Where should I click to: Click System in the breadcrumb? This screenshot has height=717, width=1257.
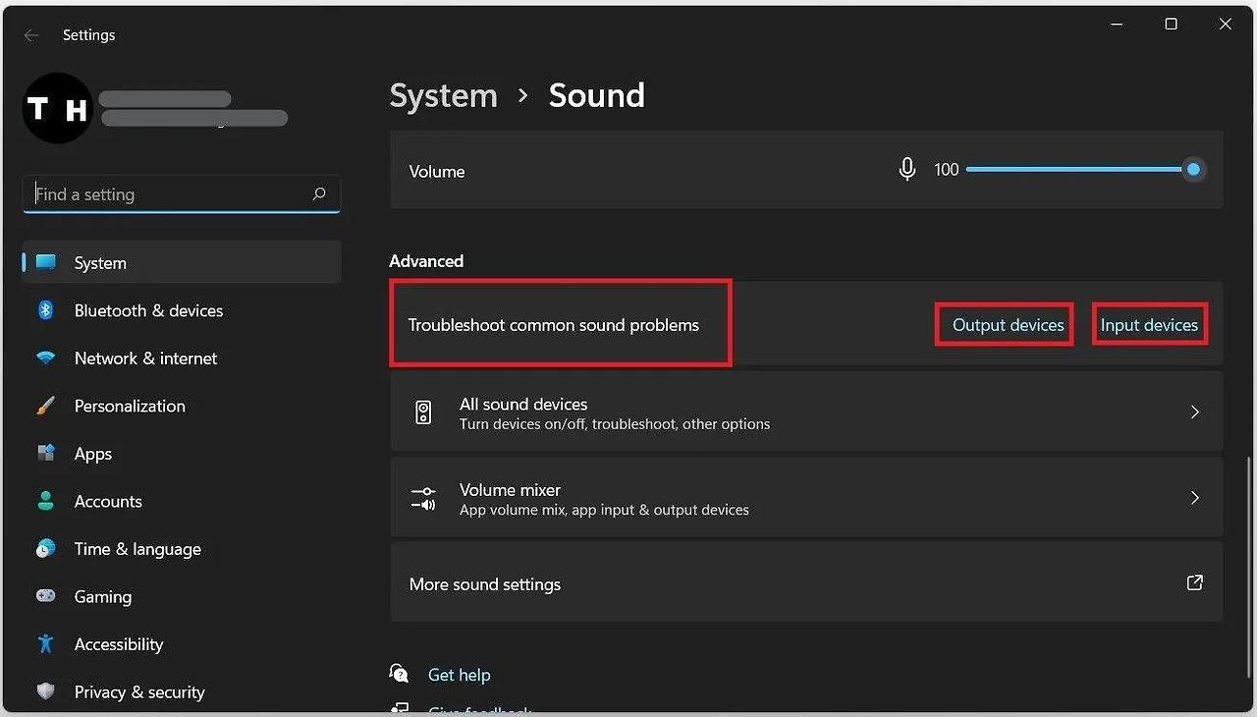pos(443,95)
